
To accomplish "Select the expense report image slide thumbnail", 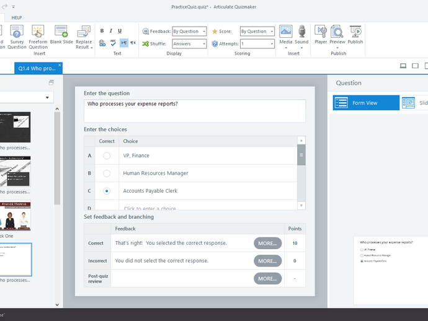I will click(x=16, y=171).
